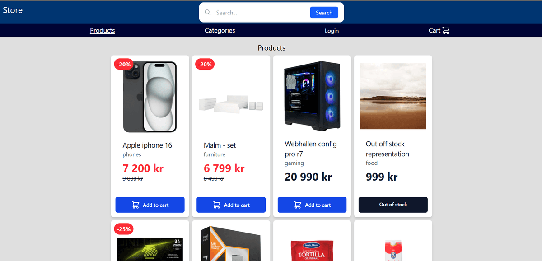
Task: Click the -20% badge on the Apple iPhone 16
Action: pos(123,64)
